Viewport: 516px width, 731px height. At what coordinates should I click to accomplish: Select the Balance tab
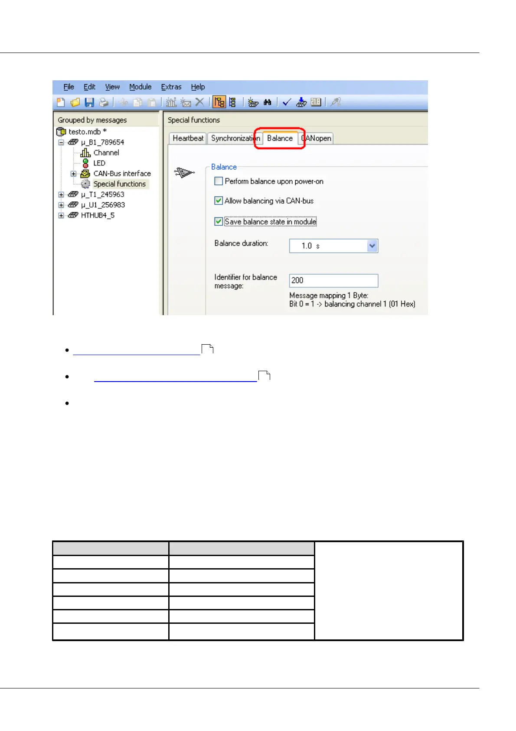280,138
